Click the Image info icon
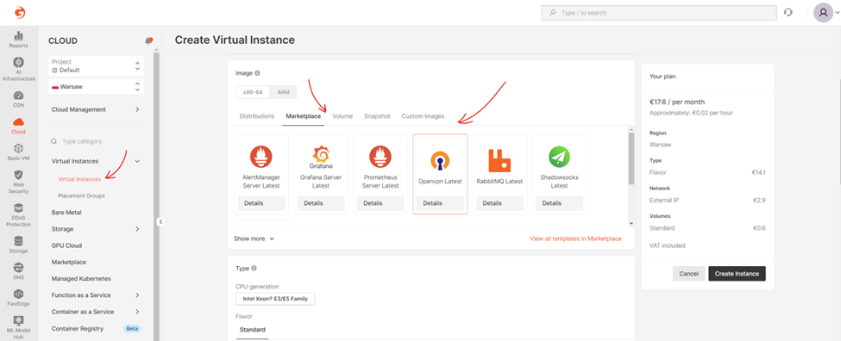This screenshot has height=341, width=841. 257,73
